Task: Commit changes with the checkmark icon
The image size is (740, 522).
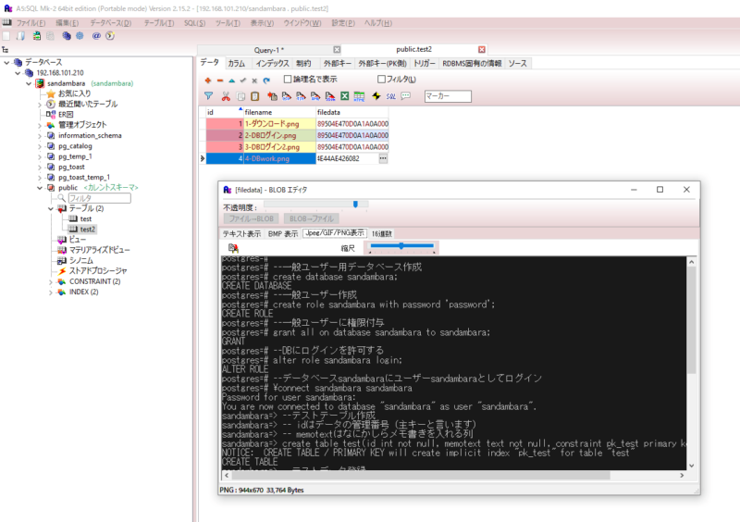Action: (x=243, y=81)
